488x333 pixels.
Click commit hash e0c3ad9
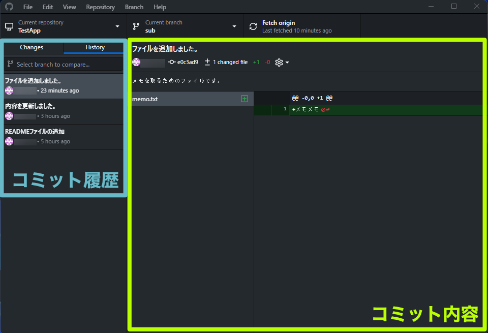coord(188,62)
